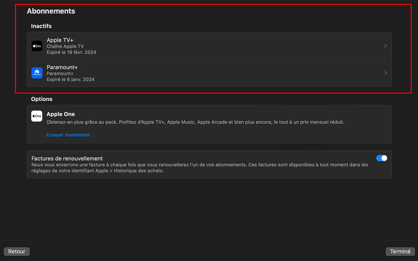
Task: Finish with the Terminé button
Action: pos(400,252)
